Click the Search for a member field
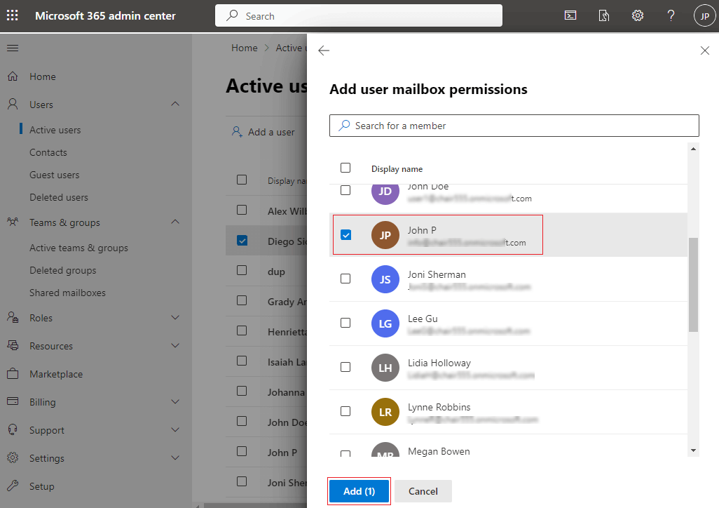 [x=514, y=126]
